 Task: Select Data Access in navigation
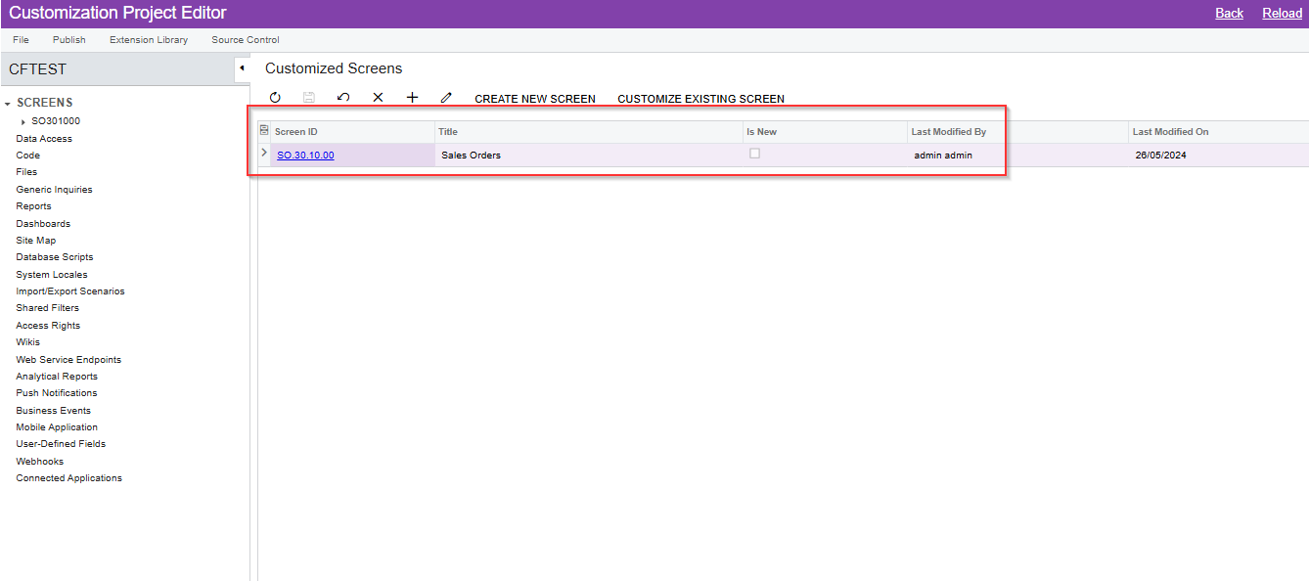coord(44,139)
